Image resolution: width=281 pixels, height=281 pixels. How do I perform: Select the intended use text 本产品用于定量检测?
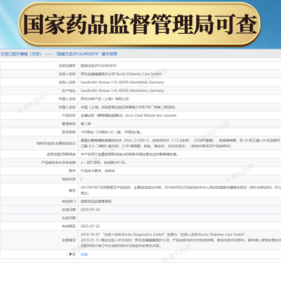pyautogui.click(x=129, y=154)
